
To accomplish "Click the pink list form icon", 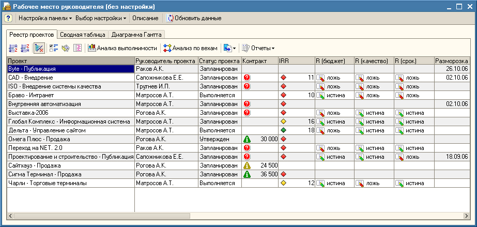I will point(78,48).
